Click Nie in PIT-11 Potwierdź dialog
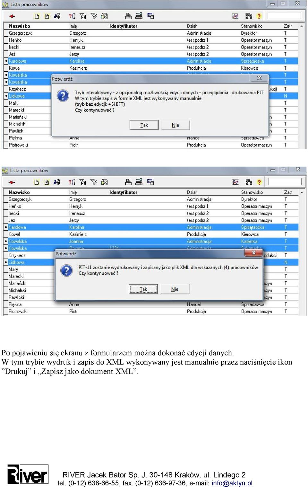Screen dimensions: 308x487 pos(175,289)
